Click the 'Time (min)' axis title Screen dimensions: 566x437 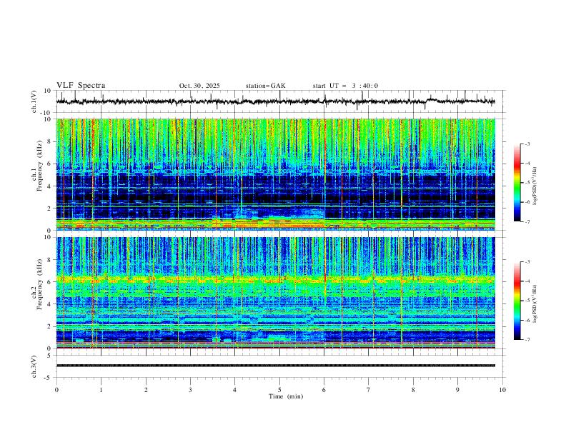tap(286, 396)
